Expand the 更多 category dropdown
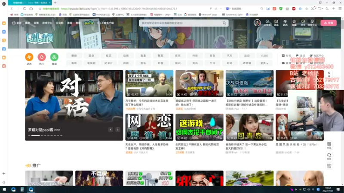This screenshot has width=344, height=193. click(264, 63)
